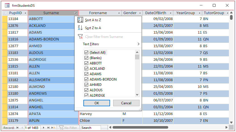Uncheck AHMED in filter list
Screen dimensions: 236x132
pyautogui.click(x=86, y=85)
